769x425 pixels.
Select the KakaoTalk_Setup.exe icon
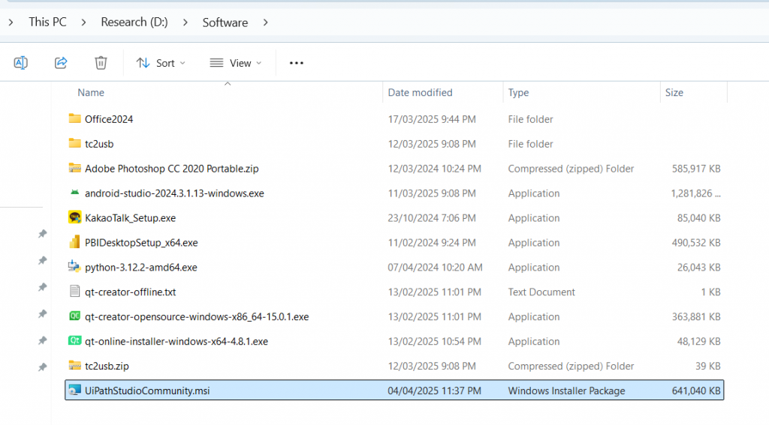pos(74,217)
